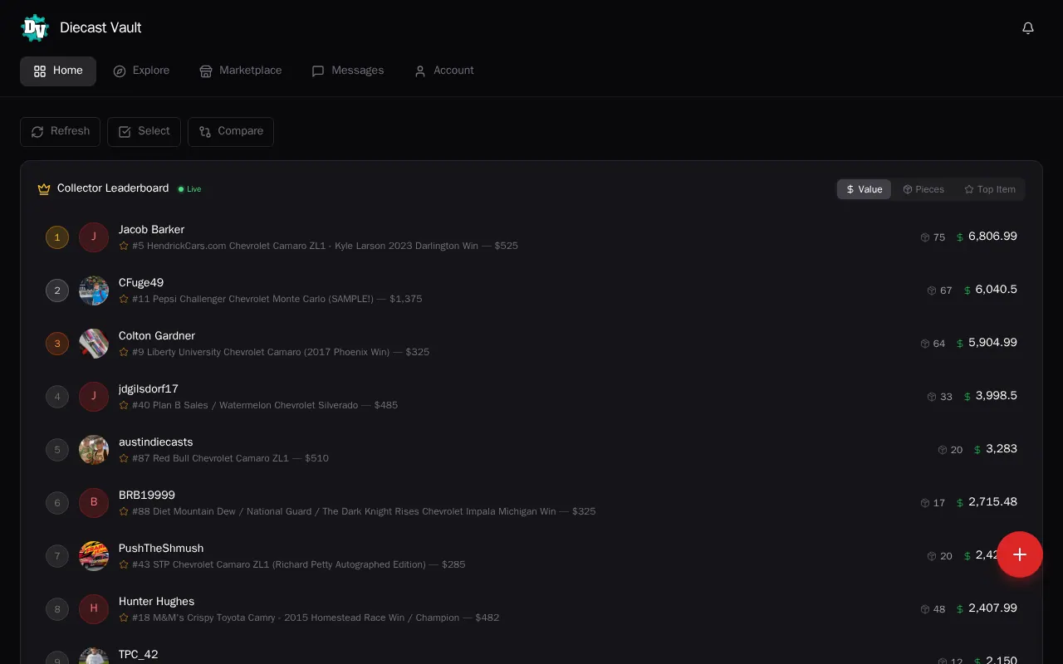
Task: Click jdgilsdorf17's avatar icon
Action: 94,397
